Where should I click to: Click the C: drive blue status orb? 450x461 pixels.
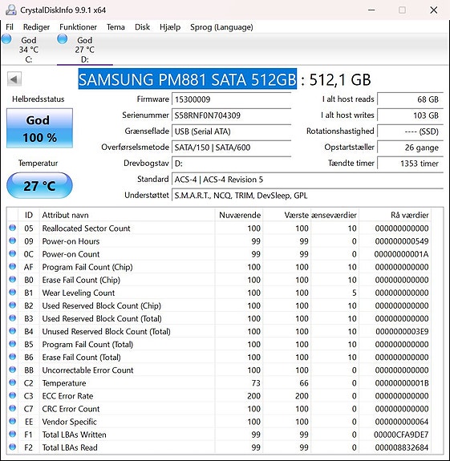point(6,39)
